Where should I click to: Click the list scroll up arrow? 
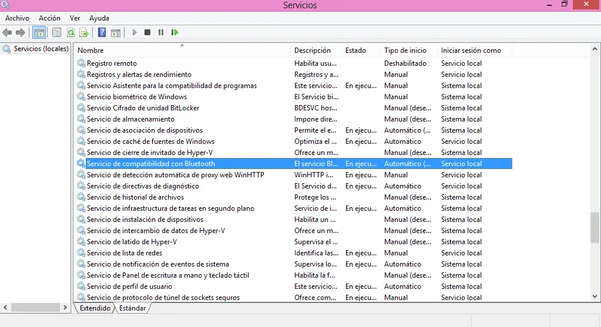coord(595,49)
